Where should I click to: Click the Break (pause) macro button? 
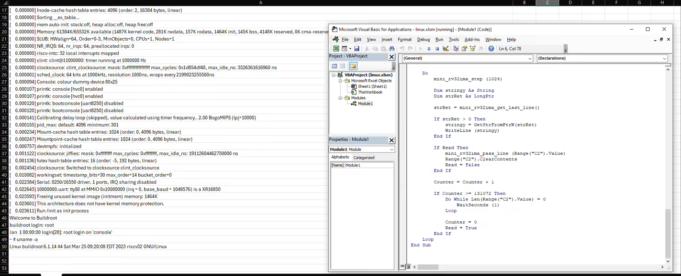429,49
